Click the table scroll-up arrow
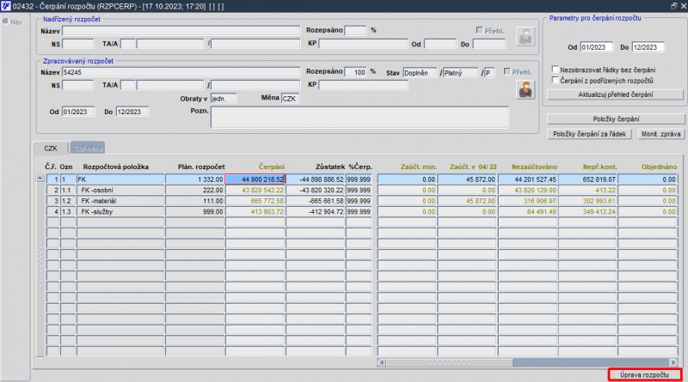 40,178
